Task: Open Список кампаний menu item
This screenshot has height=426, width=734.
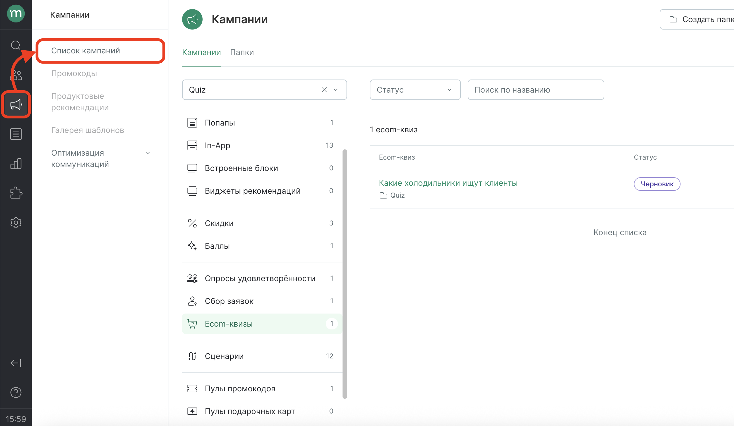Action: (100, 51)
